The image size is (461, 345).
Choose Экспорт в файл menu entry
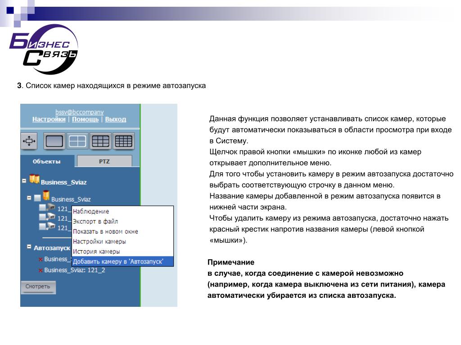[122, 221]
